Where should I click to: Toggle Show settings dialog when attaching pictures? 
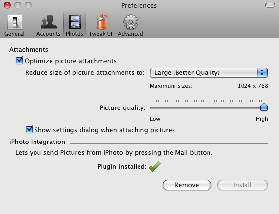pyautogui.click(x=29, y=129)
